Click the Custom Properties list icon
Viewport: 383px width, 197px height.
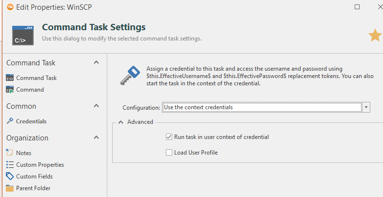point(10,165)
